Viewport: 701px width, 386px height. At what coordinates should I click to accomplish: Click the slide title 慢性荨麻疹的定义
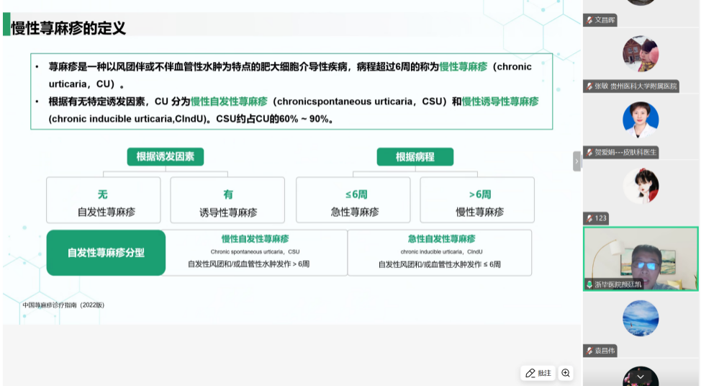point(68,28)
